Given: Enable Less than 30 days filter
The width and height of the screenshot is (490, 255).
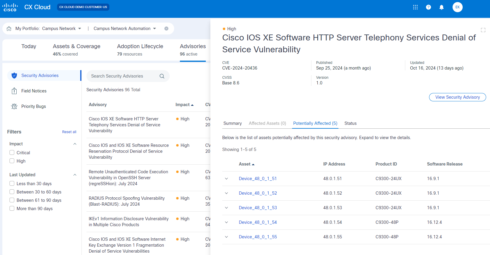Looking at the screenshot, I should click(x=12, y=183).
